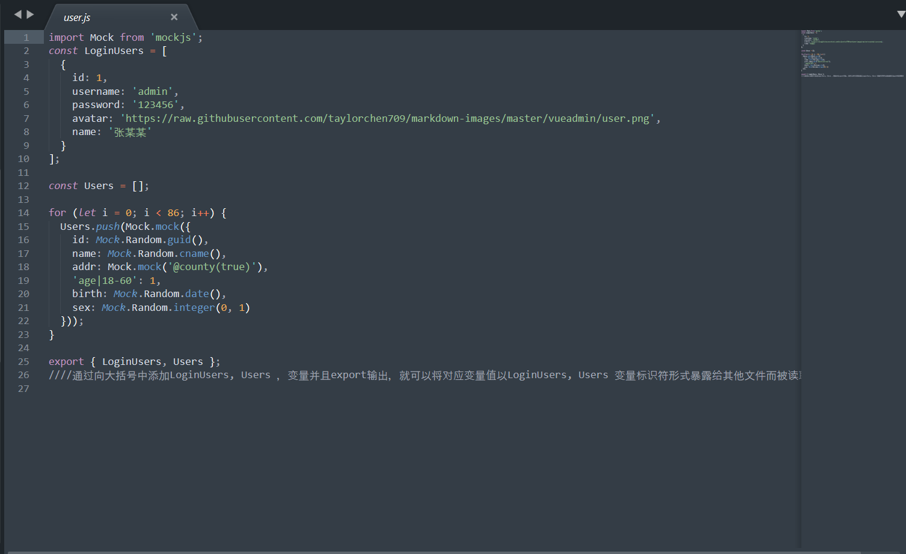The width and height of the screenshot is (906, 554).
Task: Click the export statement on line 25
Action: coord(134,362)
